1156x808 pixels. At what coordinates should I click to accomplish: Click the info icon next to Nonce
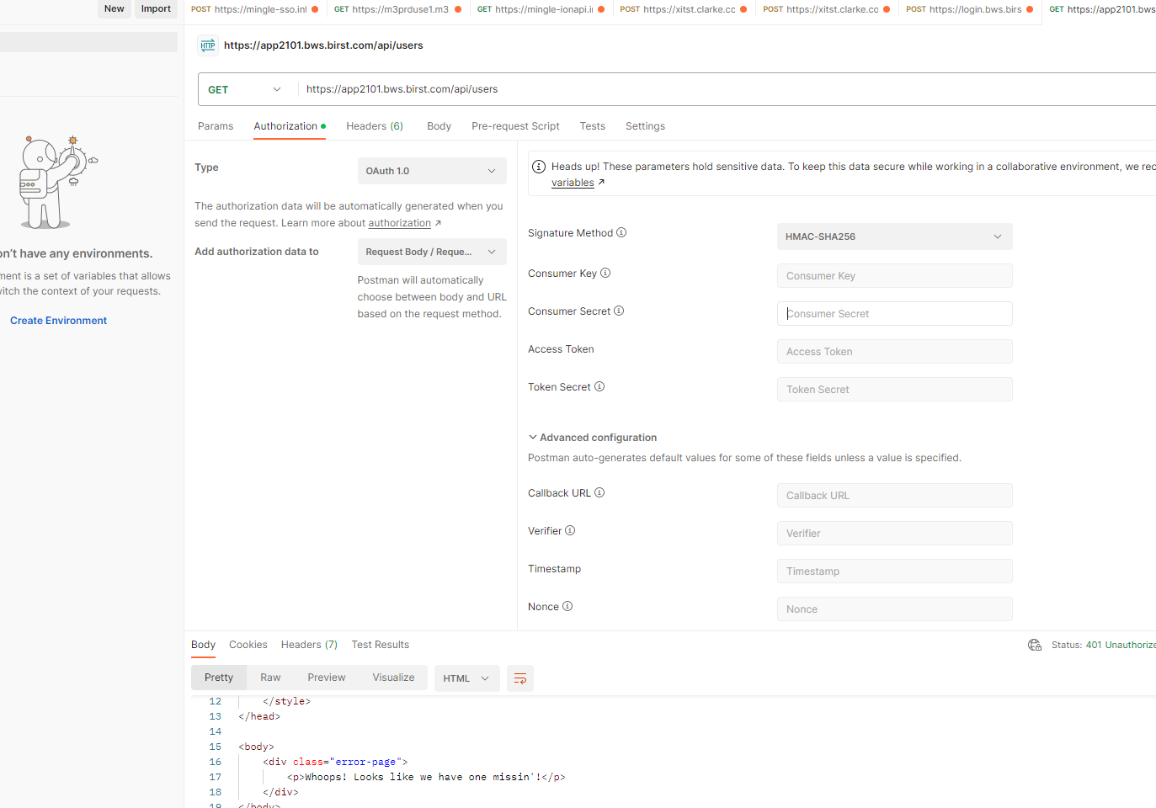[567, 606]
